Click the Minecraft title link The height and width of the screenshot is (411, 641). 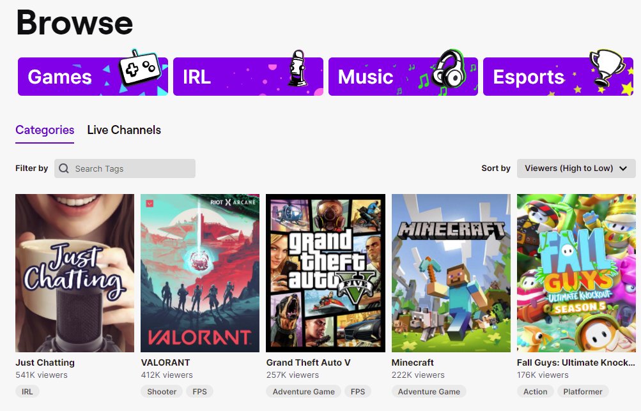click(x=412, y=362)
